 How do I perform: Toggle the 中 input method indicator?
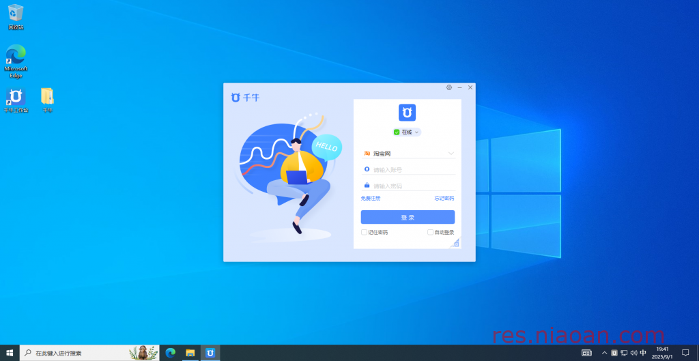(643, 353)
